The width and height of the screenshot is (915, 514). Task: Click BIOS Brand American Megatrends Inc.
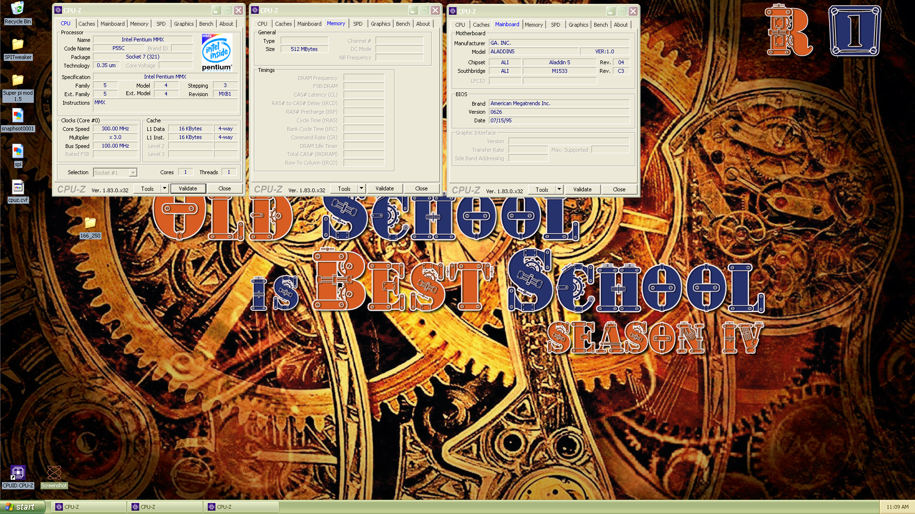(559, 103)
